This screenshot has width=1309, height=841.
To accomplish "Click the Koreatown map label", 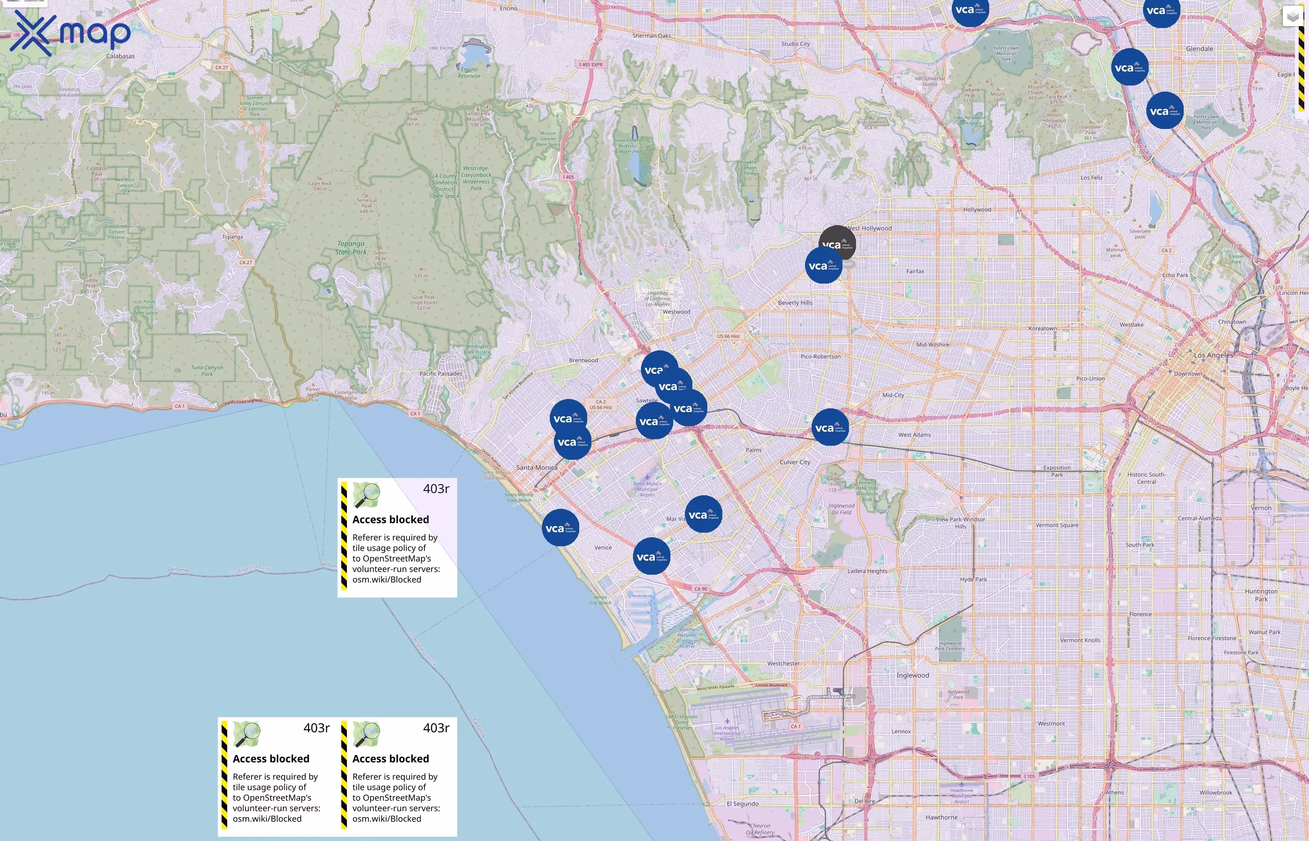I will click(x=1043, y=328).
